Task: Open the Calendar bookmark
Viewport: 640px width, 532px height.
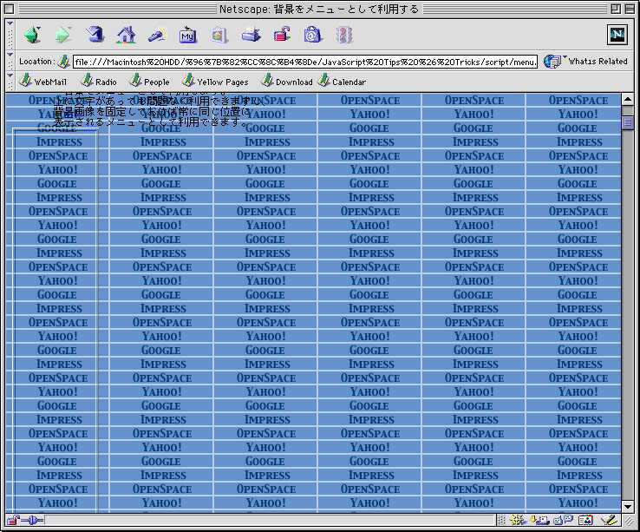Action: point(342,82)
